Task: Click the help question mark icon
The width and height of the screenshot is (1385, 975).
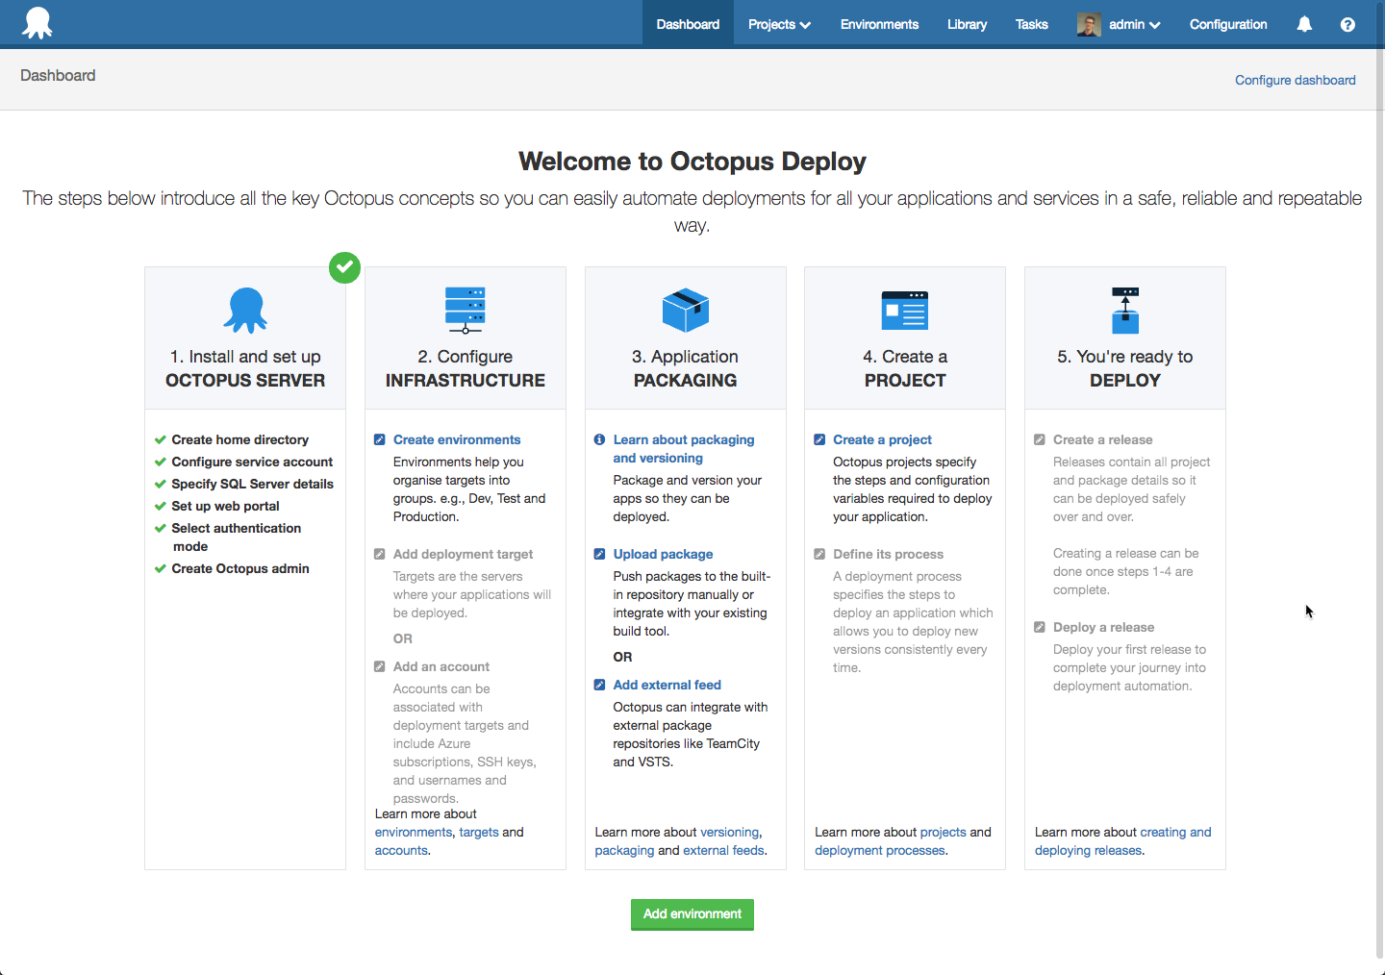Action: tap(1347, 24)
